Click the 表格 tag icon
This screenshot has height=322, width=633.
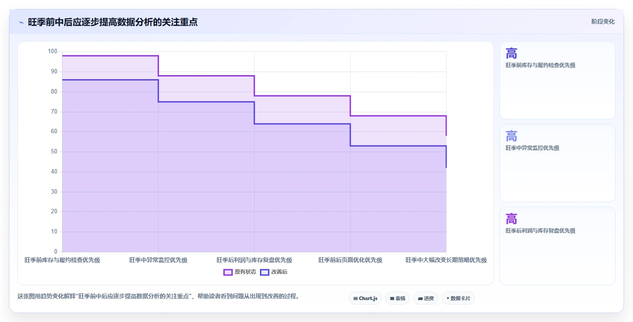click(392, 298)
